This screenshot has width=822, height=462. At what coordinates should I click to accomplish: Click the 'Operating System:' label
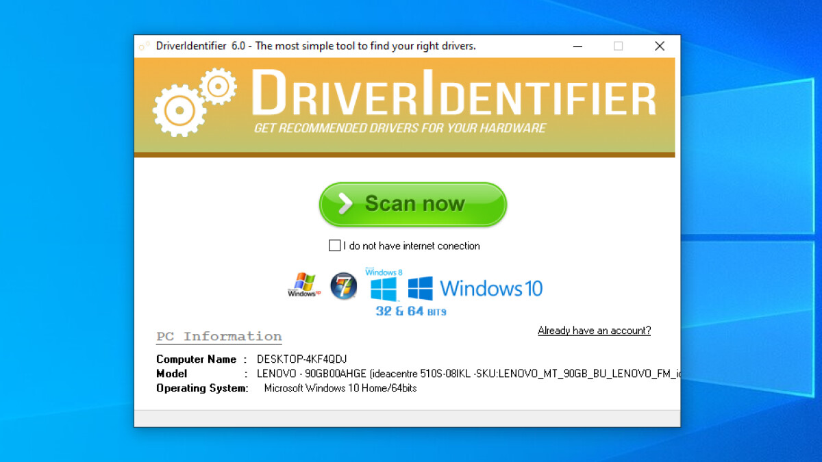tap(202, 388)
